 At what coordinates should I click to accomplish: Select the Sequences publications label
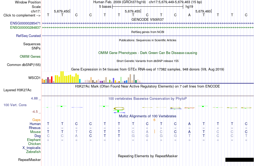(32, 44)
